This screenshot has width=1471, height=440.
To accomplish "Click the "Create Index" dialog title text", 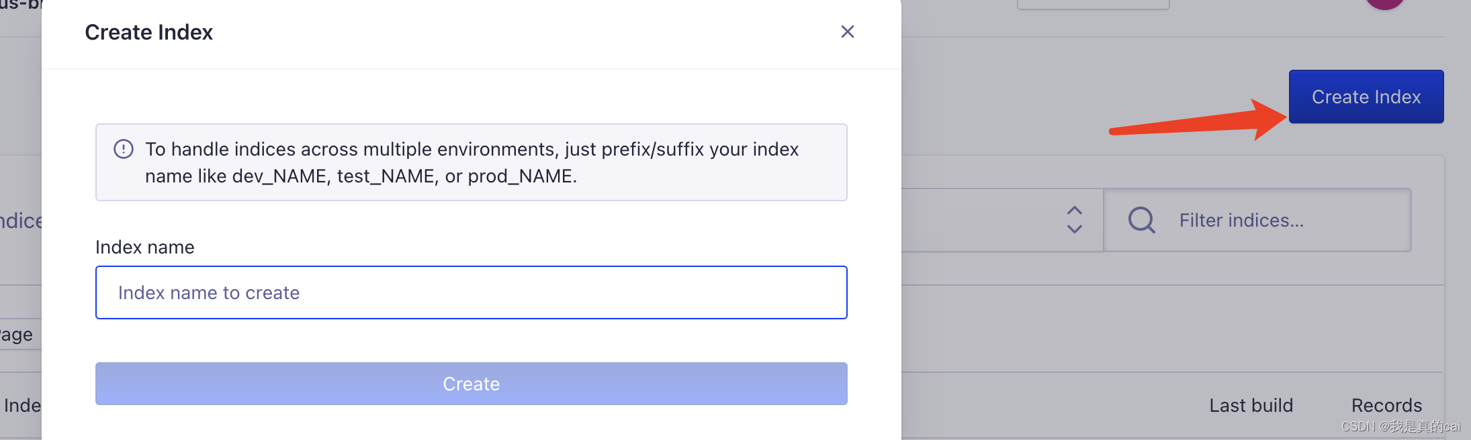I will click(x=148, y=32).
